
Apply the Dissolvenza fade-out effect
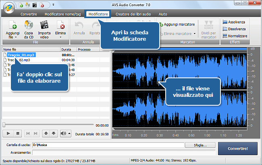tap(234, 29)
